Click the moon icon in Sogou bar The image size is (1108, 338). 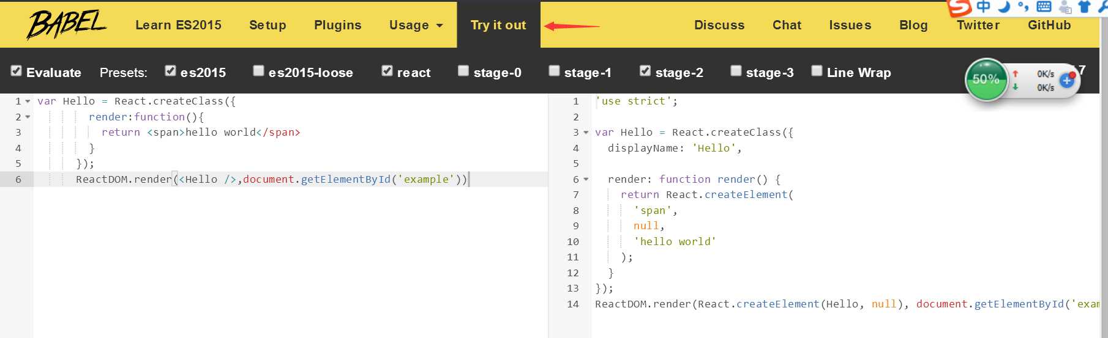tap(1003, 7)
